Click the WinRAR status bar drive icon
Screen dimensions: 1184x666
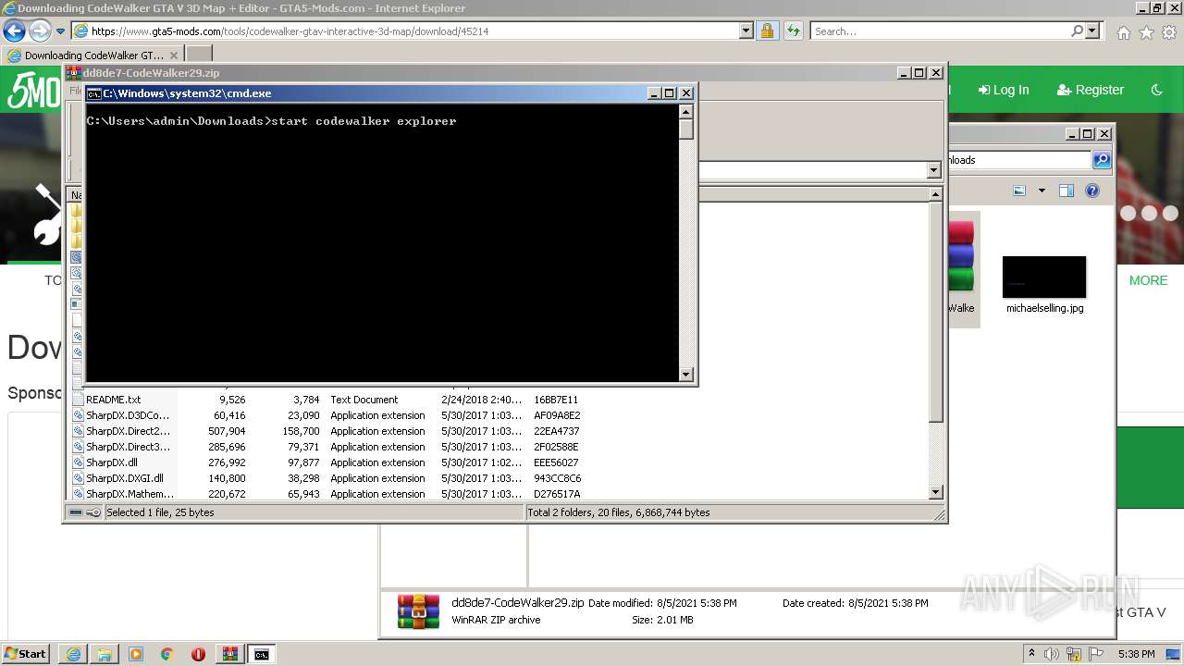76,512
